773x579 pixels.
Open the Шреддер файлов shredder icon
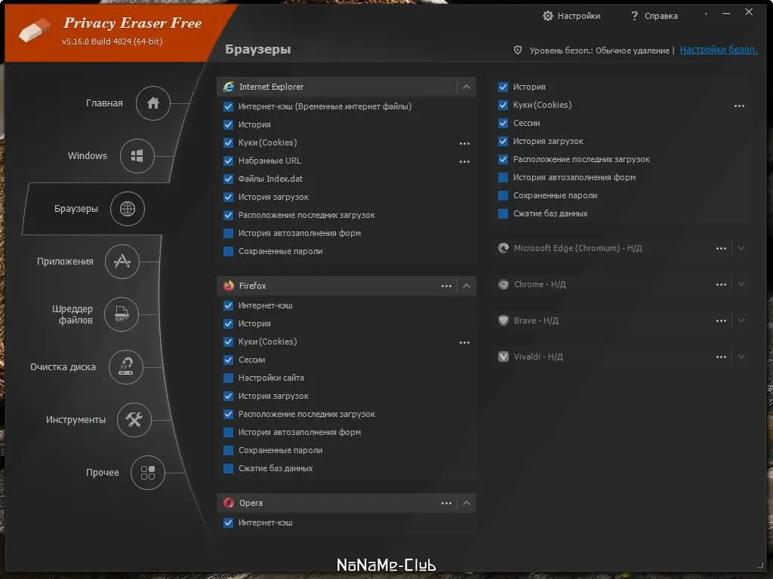(x=122, y=314)
